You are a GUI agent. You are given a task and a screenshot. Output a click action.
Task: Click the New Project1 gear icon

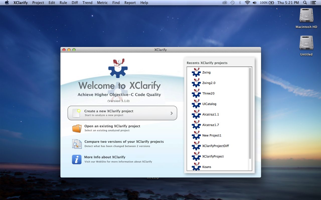point(196,135)
